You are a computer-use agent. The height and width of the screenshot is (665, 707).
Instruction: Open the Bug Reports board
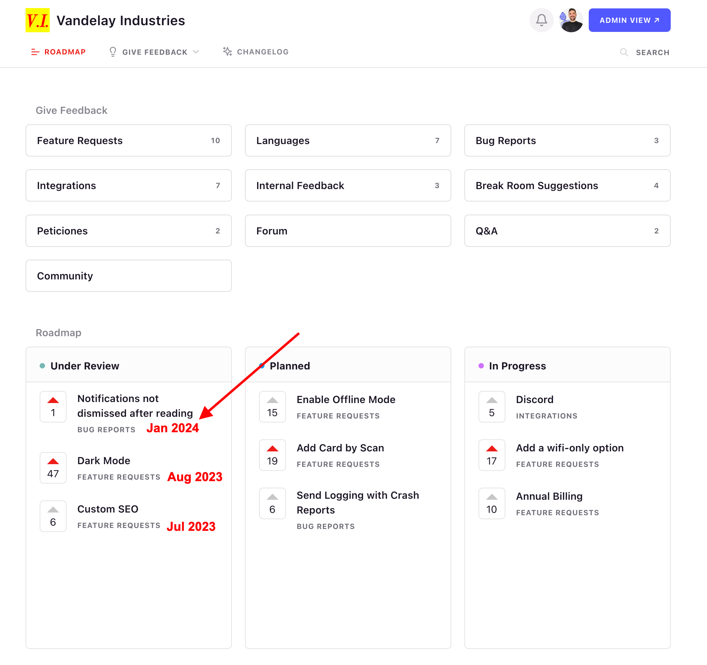568,140
